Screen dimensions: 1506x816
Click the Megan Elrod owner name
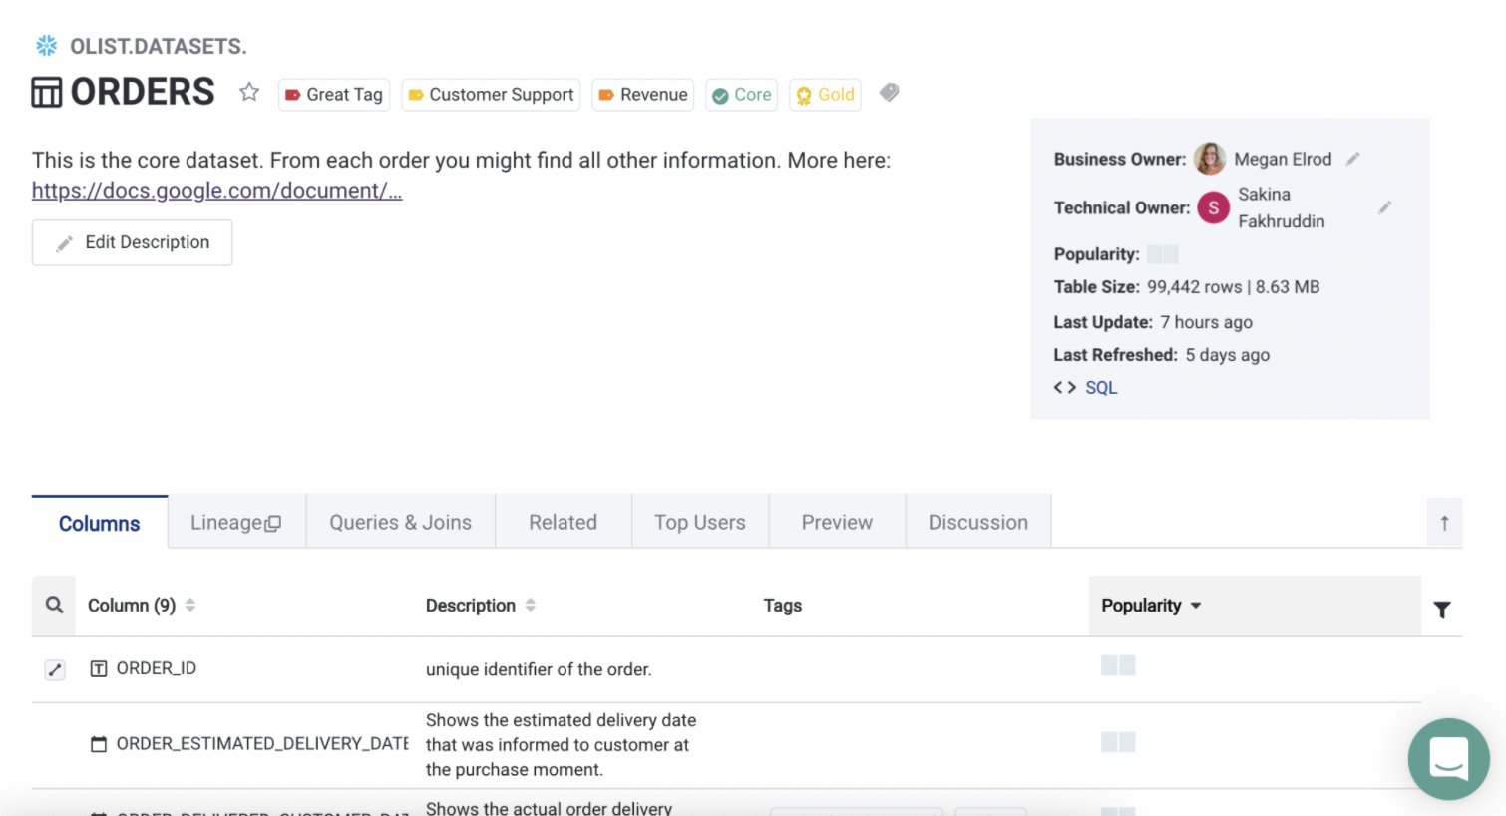point(1283,159)
